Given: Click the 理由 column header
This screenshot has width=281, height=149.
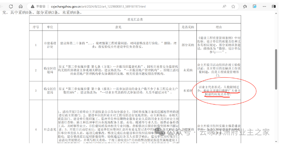Looking at the screenshot, I should pos(219,27).
